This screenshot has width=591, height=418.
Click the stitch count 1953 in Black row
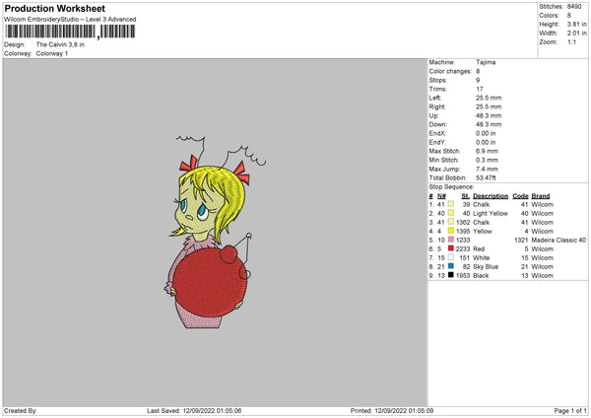(463, 276)
